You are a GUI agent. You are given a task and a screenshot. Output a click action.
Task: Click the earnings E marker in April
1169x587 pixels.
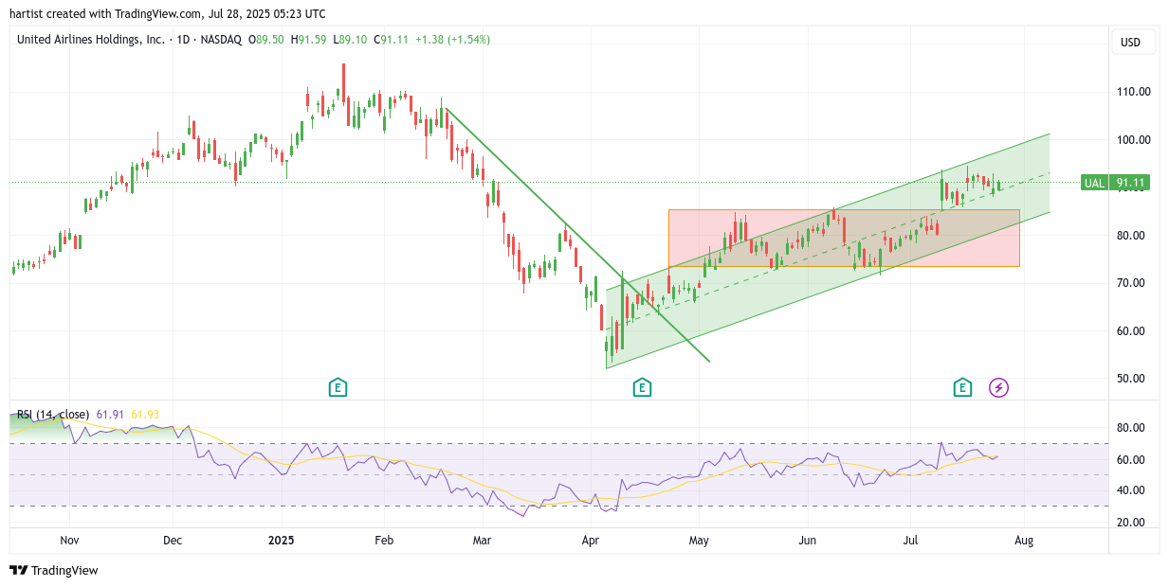642,387
